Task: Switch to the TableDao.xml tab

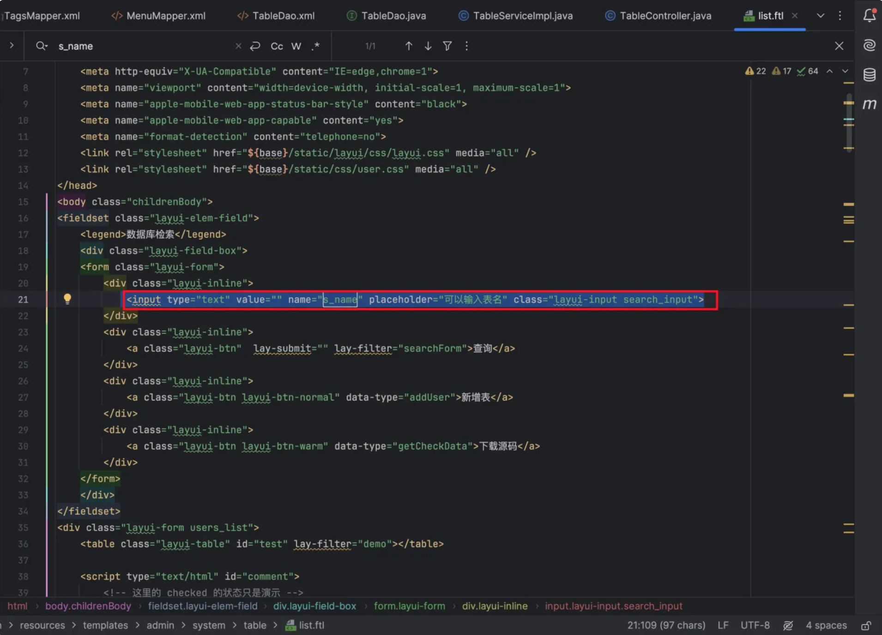Action: (x=276, y=16)
